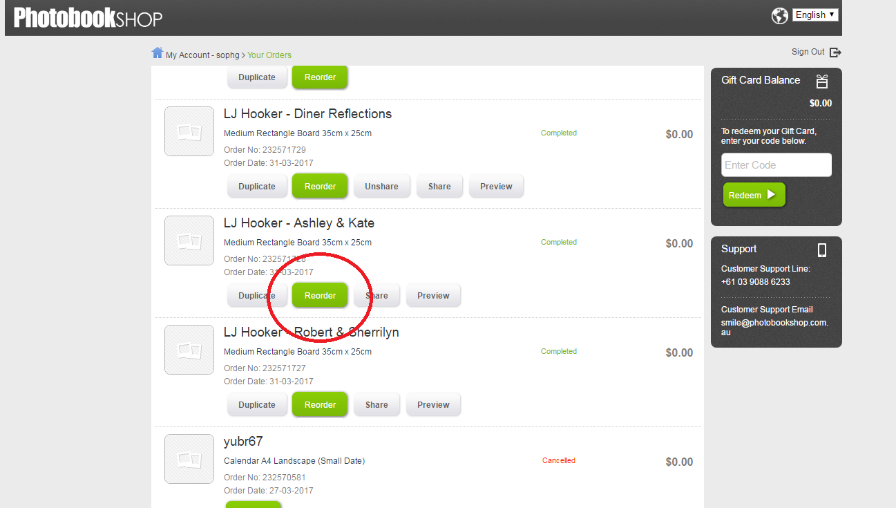Click the gift box icon

(x=822, y=82)
